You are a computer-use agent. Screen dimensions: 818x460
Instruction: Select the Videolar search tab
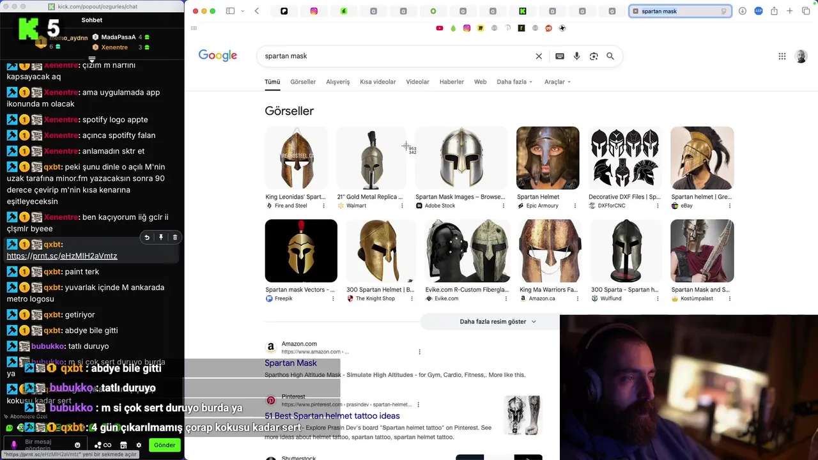[x=418, y=82]
